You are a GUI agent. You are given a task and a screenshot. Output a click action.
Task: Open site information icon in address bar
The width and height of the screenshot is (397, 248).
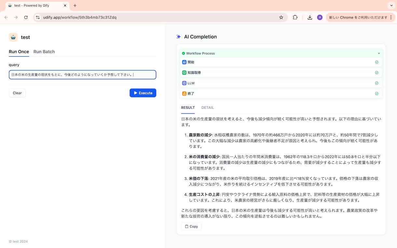38,17
